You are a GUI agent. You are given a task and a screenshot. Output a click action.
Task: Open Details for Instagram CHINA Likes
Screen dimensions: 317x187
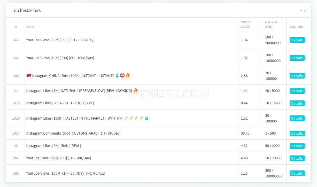pyautogui.click(x=297, y=76)
